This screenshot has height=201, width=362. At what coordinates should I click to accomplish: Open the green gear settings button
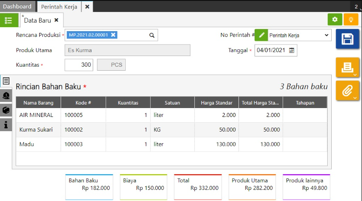click(x=335, y=20)
